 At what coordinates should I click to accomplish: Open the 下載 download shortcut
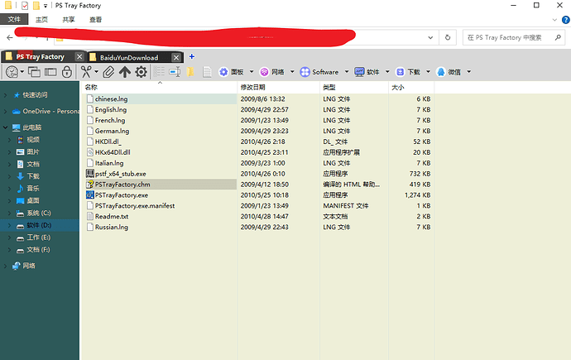408,72
